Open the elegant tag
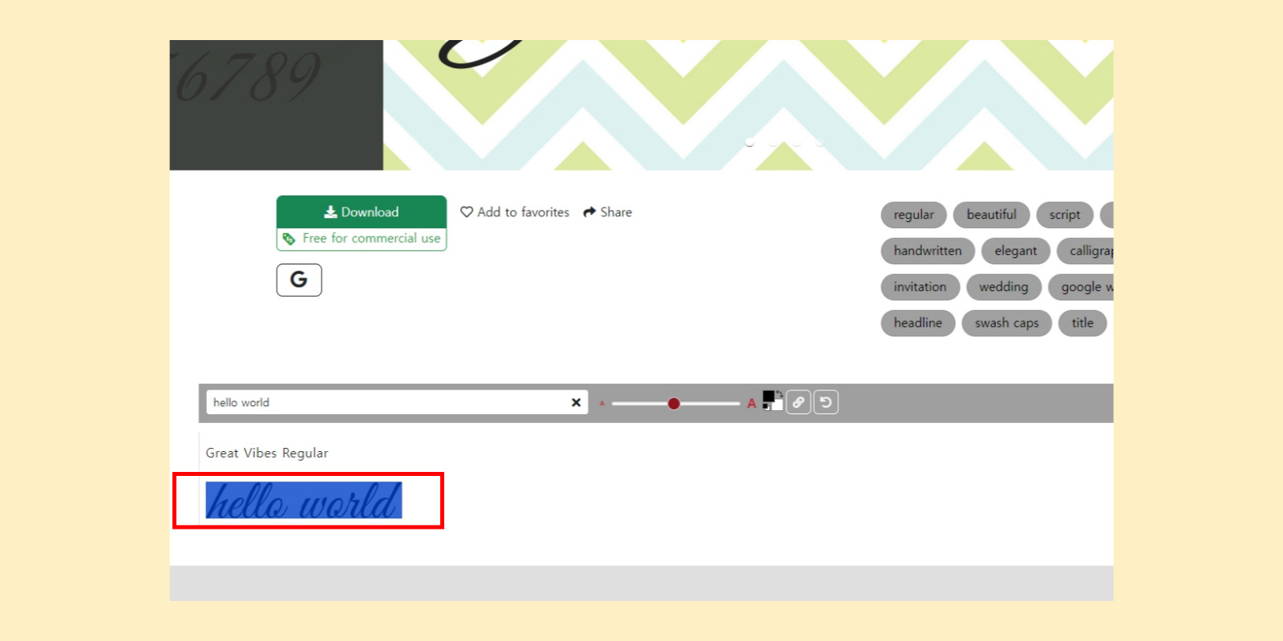Screen dimensions: 1283x641 click(1015, 251)
